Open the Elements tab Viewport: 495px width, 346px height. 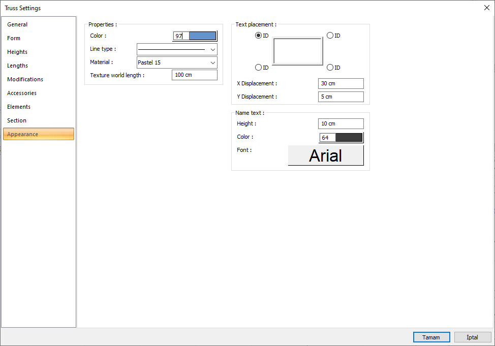(19, 107)
